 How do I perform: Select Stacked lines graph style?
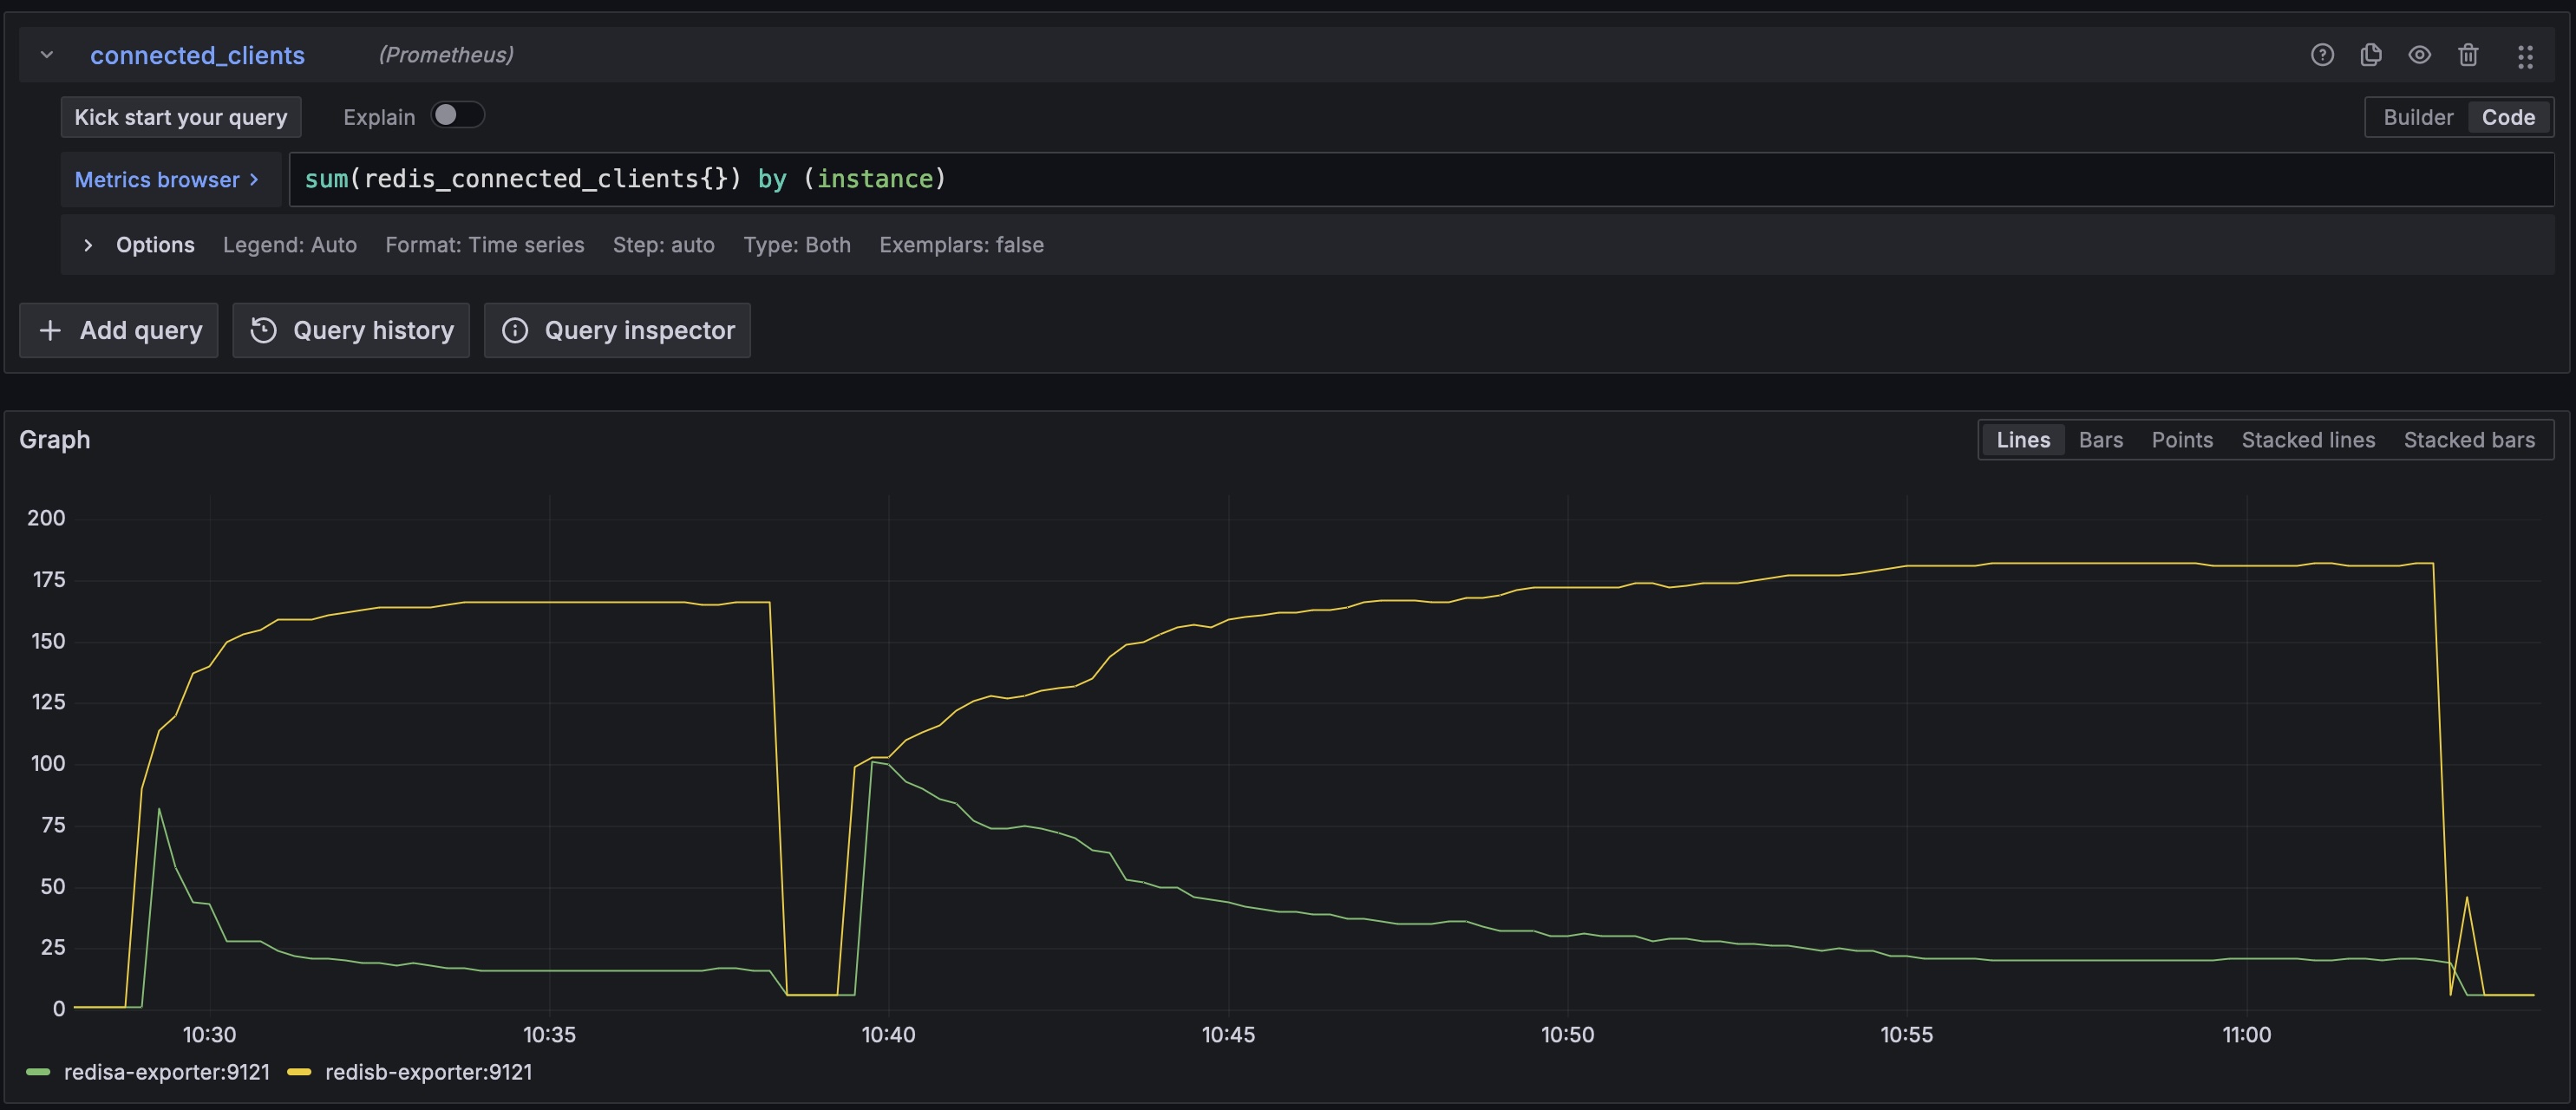tap(2307, 440)
